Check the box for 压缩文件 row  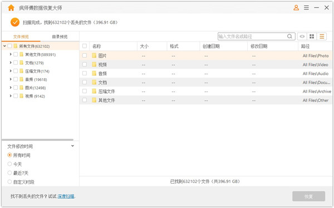pyautogui.click(x=85, y=92)
